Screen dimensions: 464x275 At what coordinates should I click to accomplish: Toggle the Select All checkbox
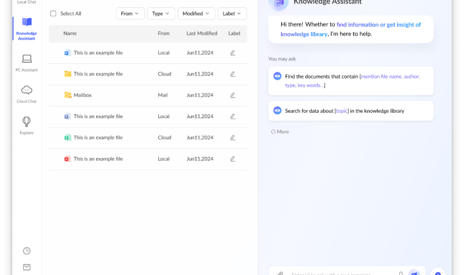click(x=53, y=13)
